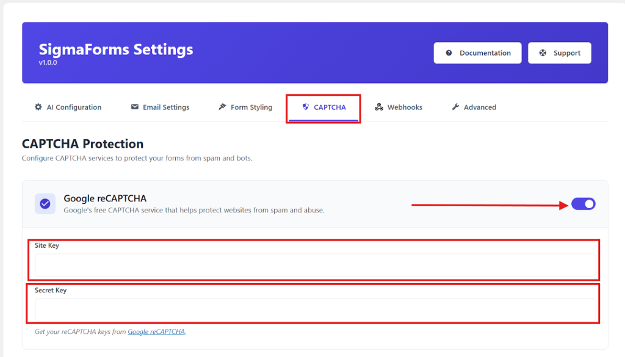Open the Documentation button

click(485, 53)
